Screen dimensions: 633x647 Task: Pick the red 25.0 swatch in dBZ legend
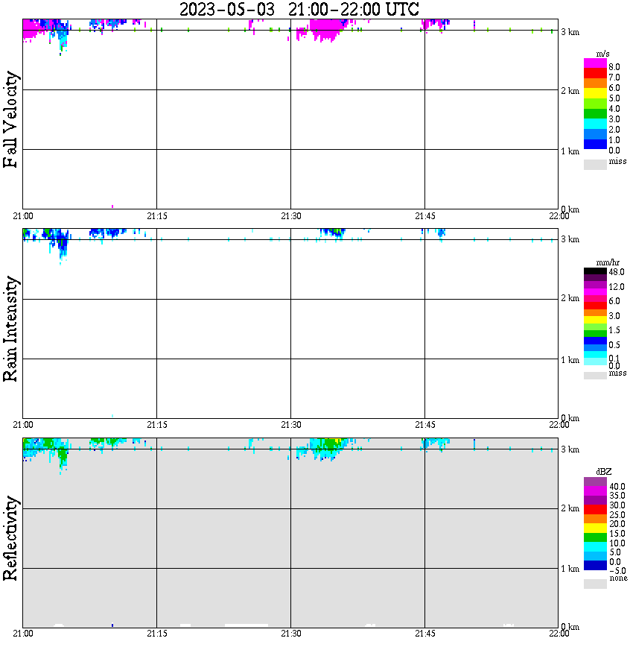[x=595, y=509]
